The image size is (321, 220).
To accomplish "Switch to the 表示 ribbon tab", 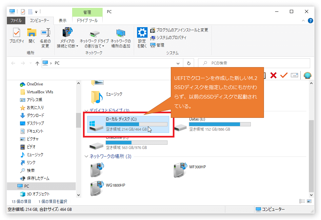I will coord(62,20).
